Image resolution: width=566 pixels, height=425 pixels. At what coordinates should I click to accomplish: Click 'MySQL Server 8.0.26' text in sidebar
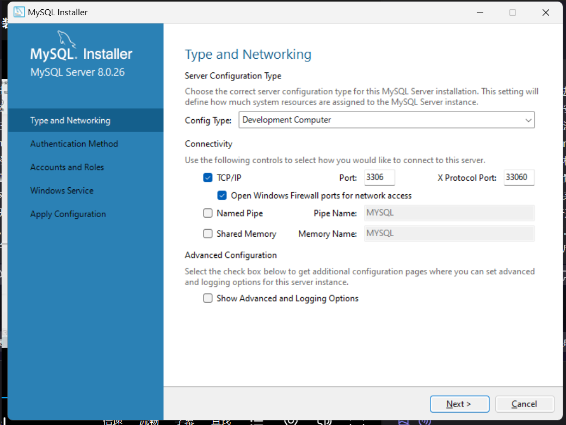coord(77,72)
